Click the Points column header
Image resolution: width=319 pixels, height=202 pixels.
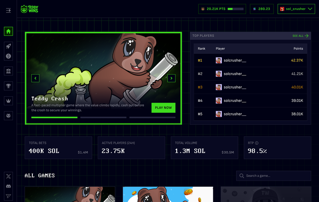point(298,49)
